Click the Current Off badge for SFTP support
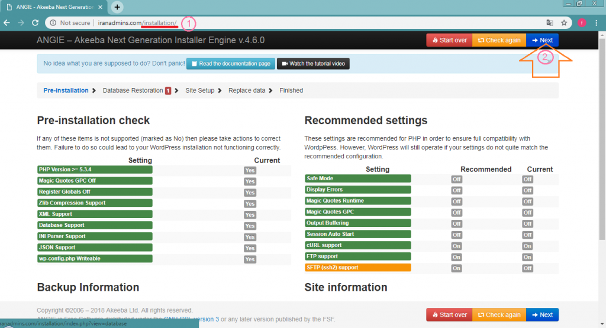Image resolution: width=606 pixels, height=328 pixels. pos(527,268)
